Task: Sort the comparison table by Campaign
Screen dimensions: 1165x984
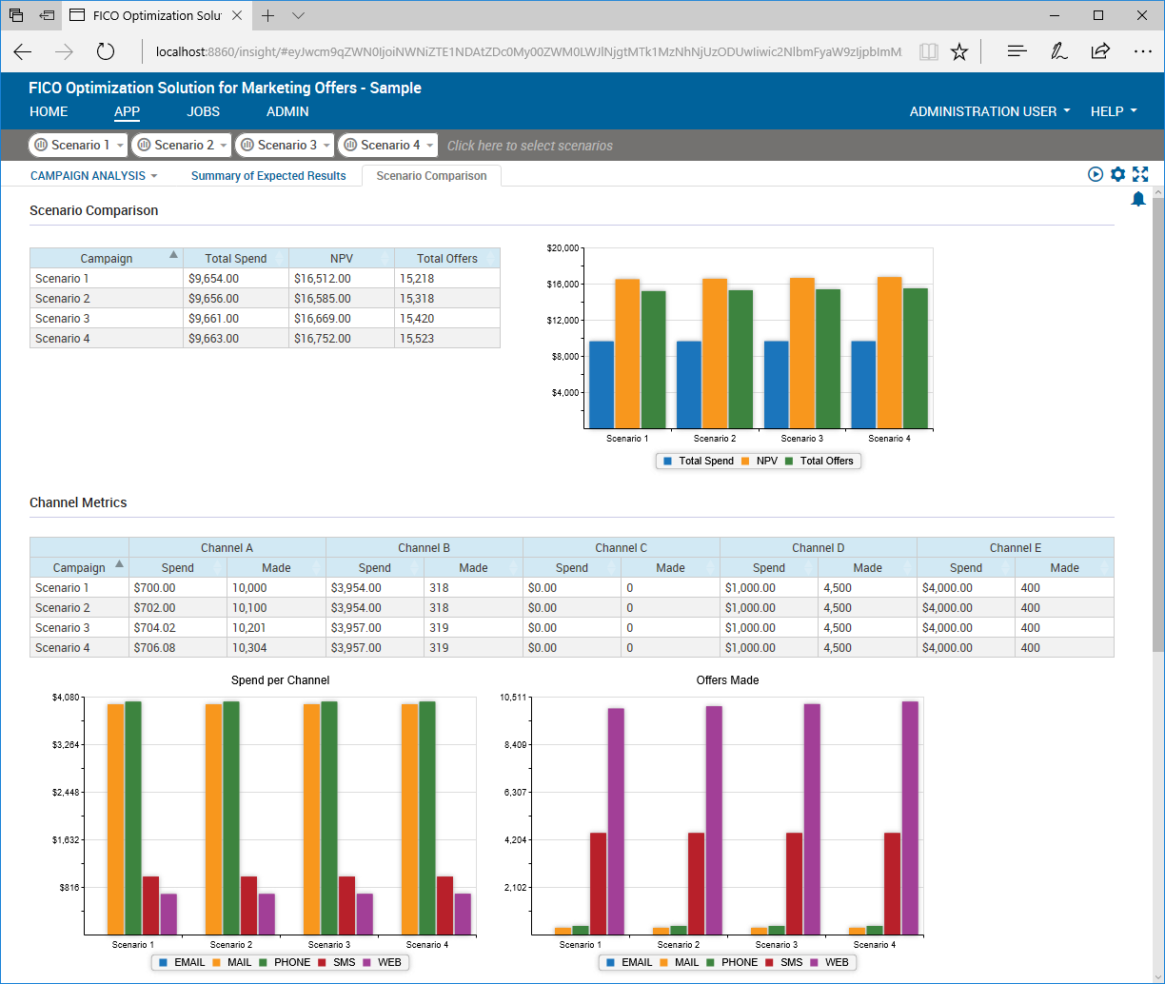Action: (107, 258)
